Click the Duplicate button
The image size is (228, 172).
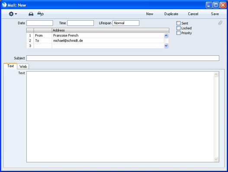click(171, 14)
